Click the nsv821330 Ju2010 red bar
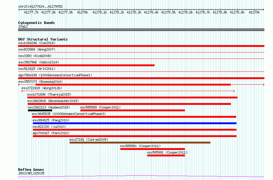Viewport: 273px width, 180px height. pyautogui.click(x=135, y=130)
